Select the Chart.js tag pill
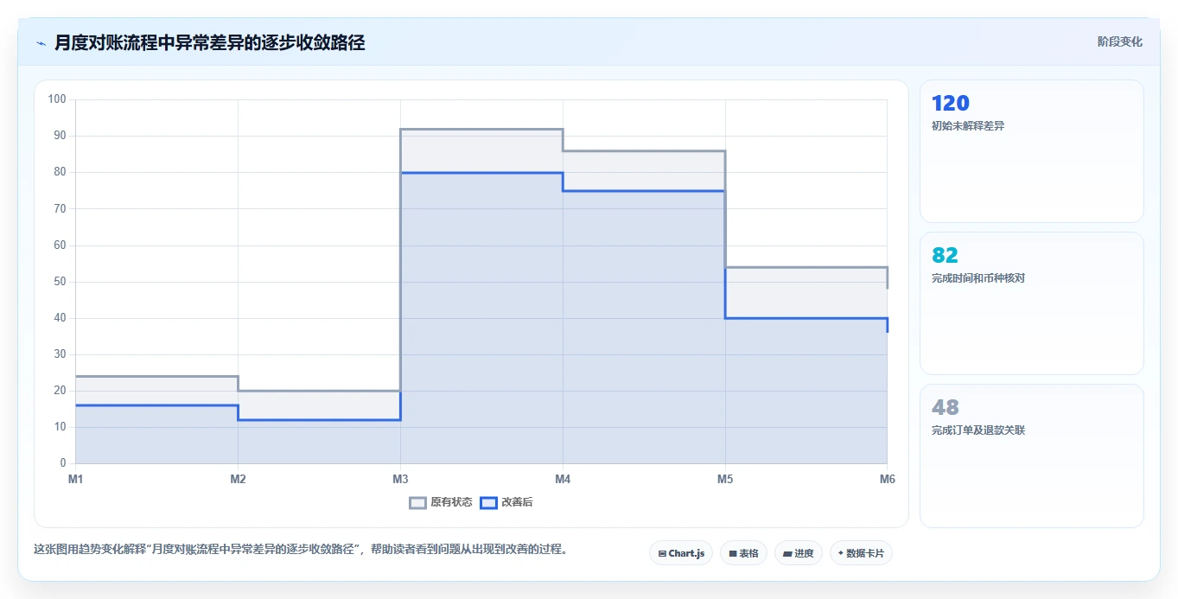Screen dimensions: 1178x599 click(x=681, y=553)
